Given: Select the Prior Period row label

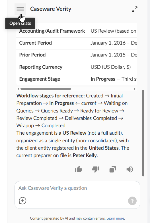Looking at the screenshot, I should (32, 55).
